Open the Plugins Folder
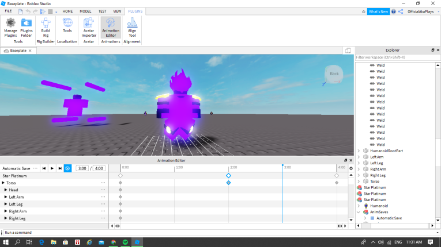The width and height of the screenshot is (441, 247). [26, 28]
